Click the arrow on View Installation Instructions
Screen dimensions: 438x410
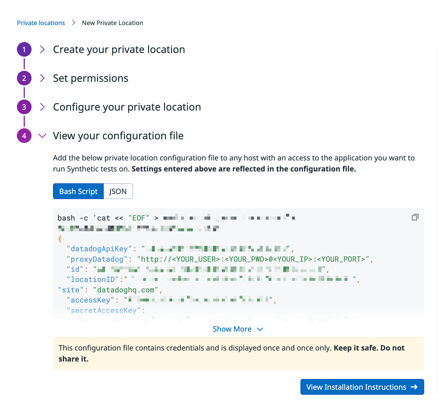414,387
